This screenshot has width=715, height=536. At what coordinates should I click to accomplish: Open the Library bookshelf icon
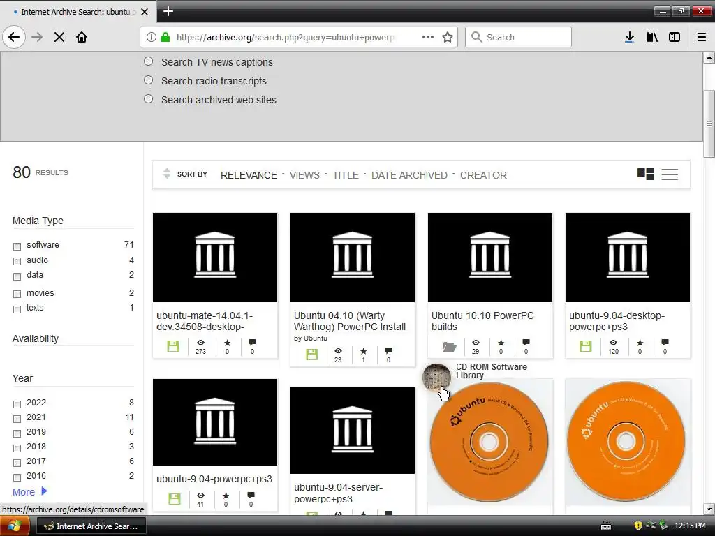click(x=652, y=37)
